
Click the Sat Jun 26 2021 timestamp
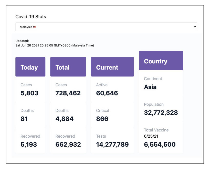click(55, 45)
